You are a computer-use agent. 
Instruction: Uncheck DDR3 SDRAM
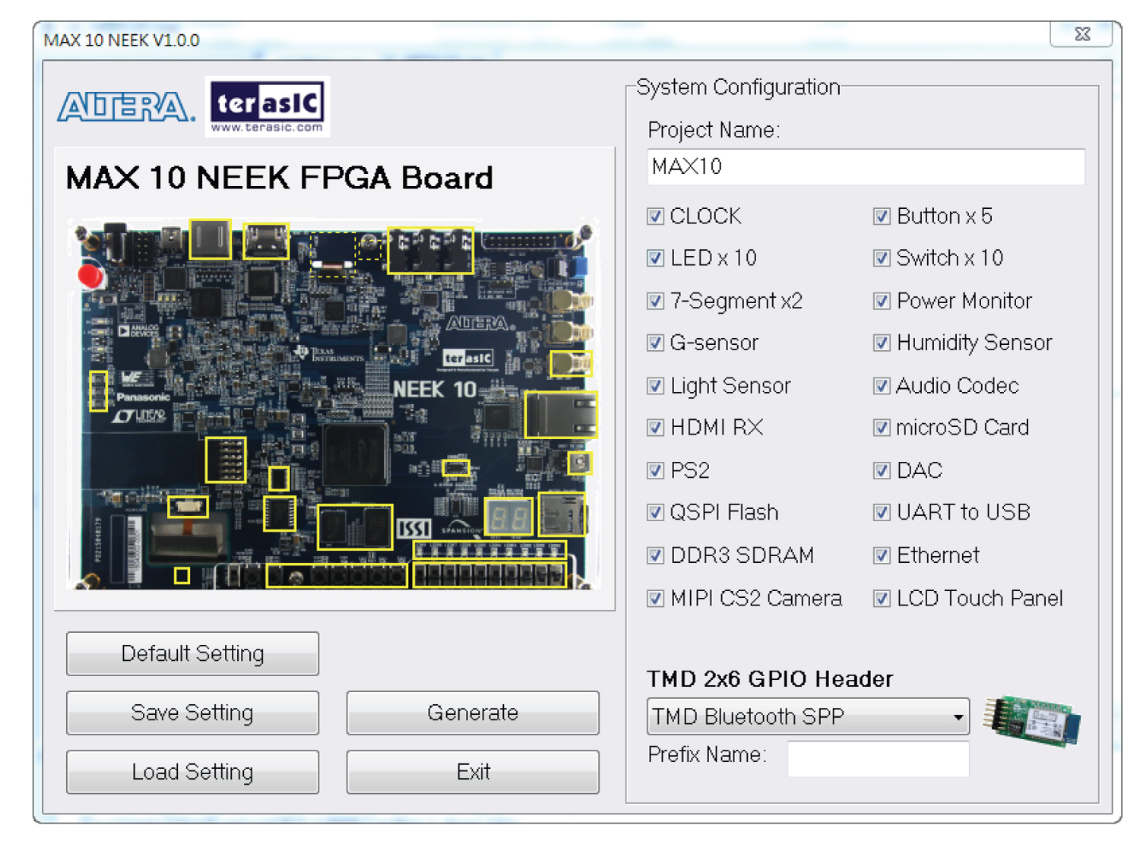tap(655, 555)
